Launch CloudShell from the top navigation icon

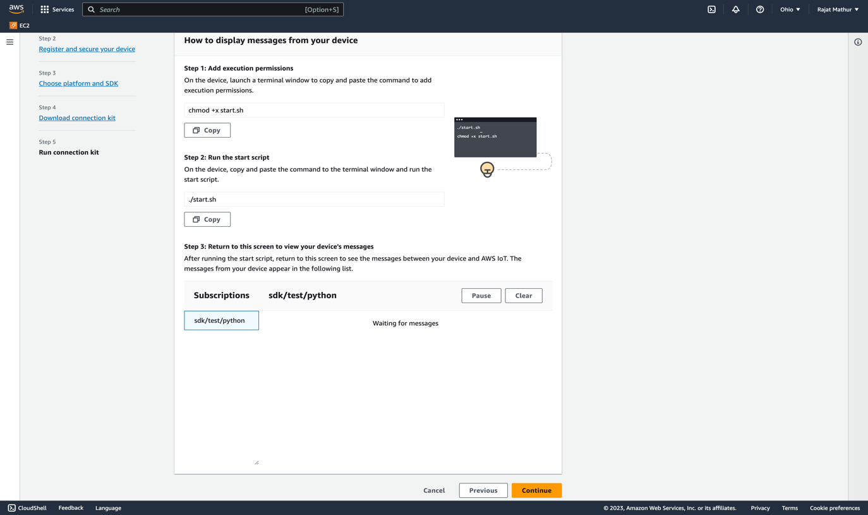pyautogui.click(x=711, y=9)
